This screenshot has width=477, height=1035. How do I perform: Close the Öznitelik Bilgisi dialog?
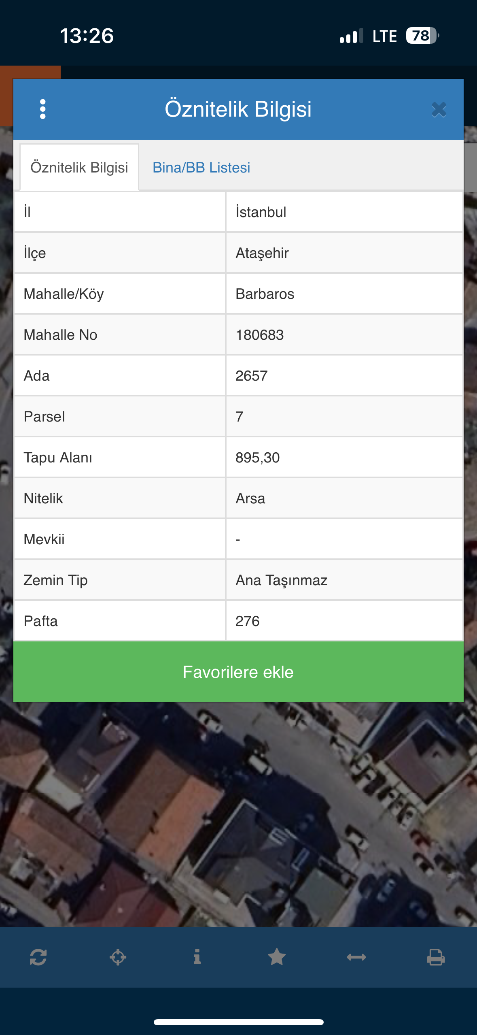point(439,109)
